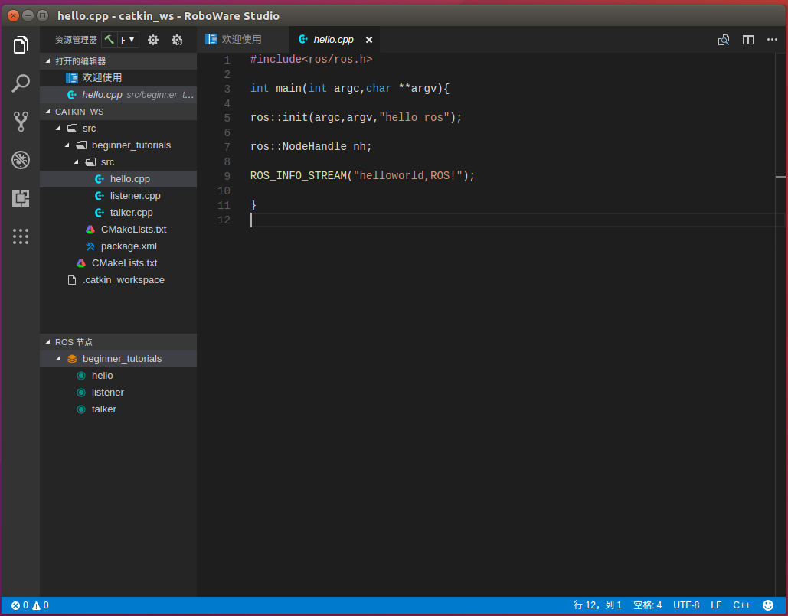The height and width of the screenshot is (616, 788).
Task: Click the green hammer build icon
Action: coord(109,40)
